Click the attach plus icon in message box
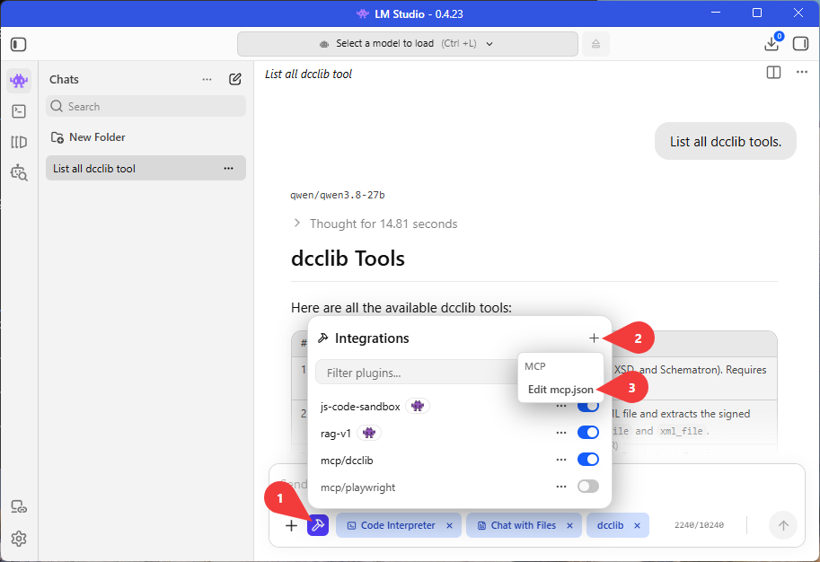 click(291, 525)
